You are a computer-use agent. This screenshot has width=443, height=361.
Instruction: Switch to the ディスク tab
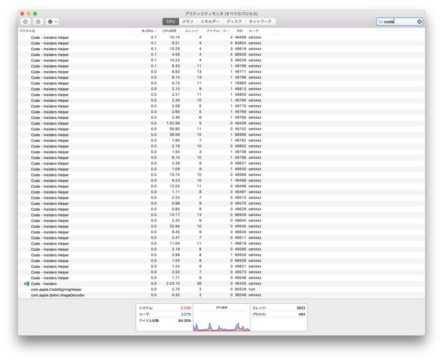tap(234, 22)
